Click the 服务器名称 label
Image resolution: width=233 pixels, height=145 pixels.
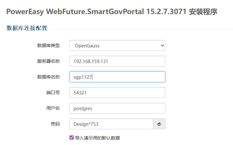pos(48,61)
